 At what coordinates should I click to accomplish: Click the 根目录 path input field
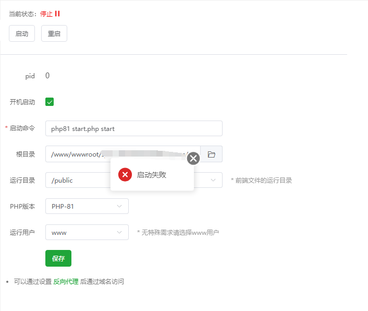click(123, 154)
